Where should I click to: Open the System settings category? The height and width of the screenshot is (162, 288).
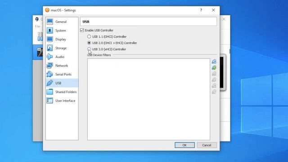[x=62, y=31]
